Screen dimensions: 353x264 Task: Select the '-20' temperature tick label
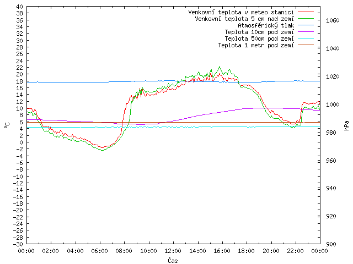(18, 210)
